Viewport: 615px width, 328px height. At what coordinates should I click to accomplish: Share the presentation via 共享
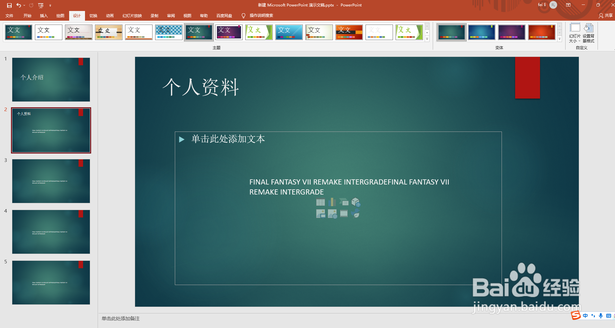pos(606,16)
